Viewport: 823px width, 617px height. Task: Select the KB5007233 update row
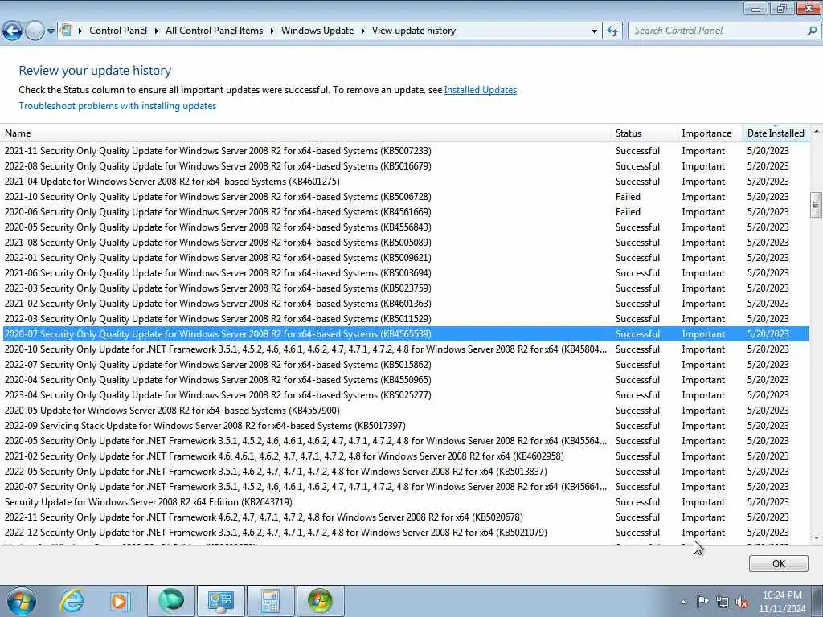406,151
